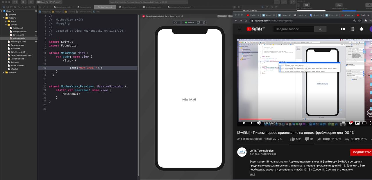Viewport: 372px width, 180px height.
Task: Collapse the Entities folder
Action: [6, 25]
